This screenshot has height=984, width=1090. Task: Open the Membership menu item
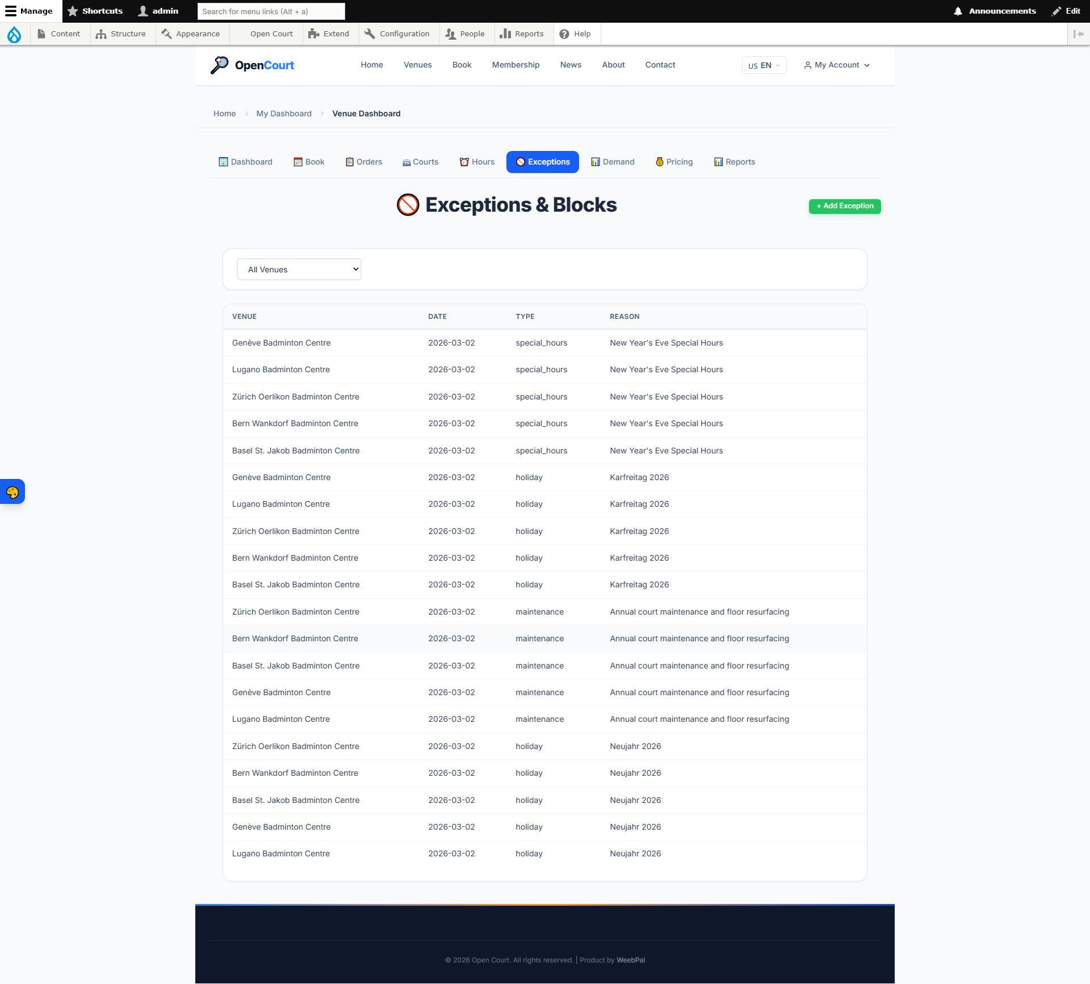(x=515, y=65)
